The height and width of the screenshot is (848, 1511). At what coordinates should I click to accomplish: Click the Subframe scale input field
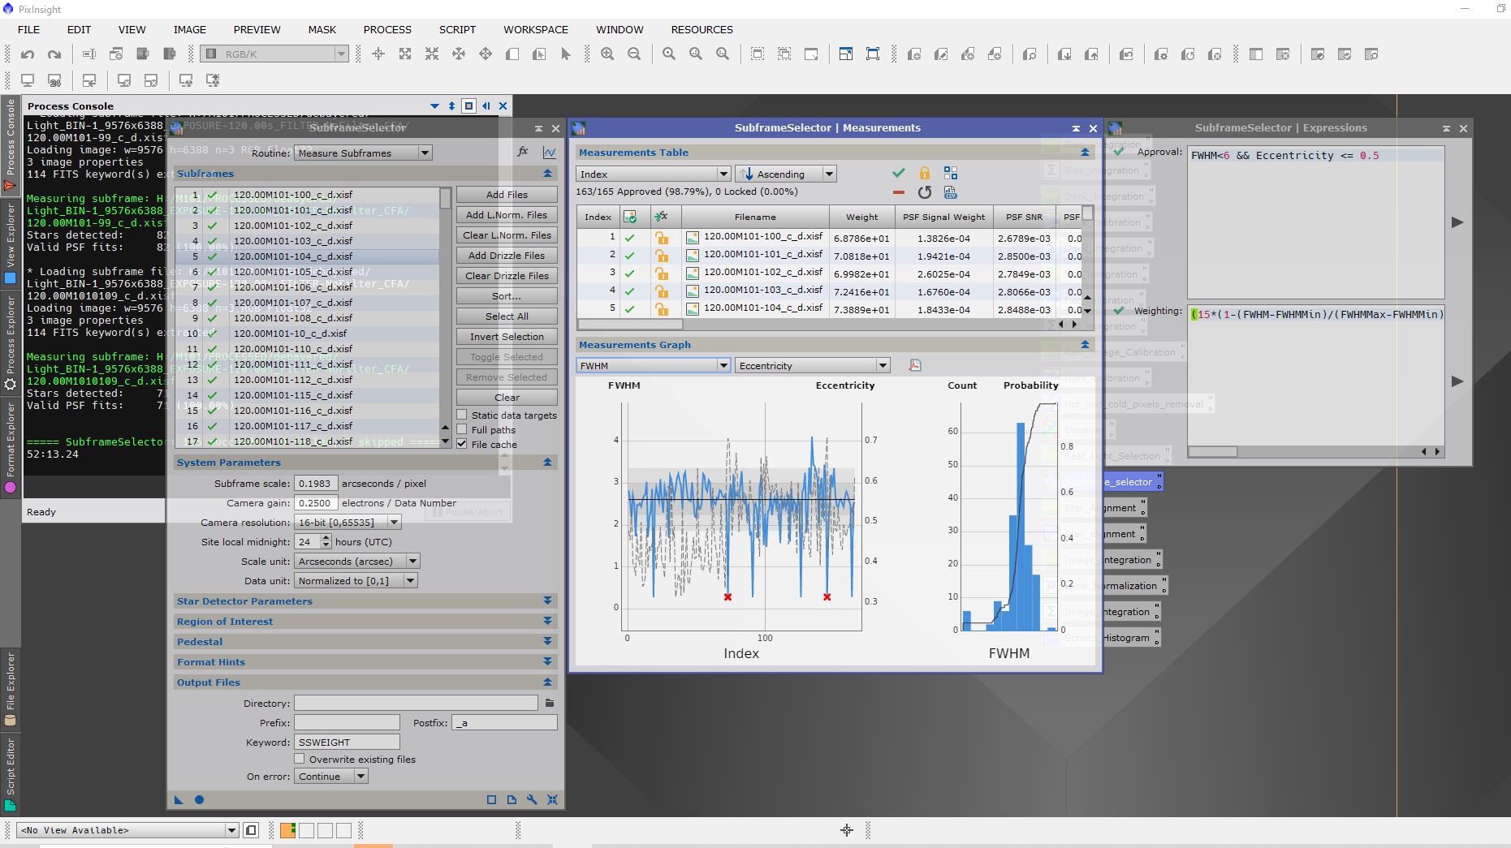click(315, 484)
